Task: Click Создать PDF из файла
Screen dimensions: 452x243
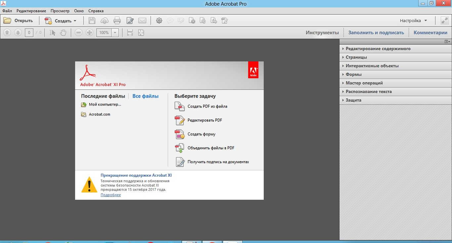Action: coord(201,106)
